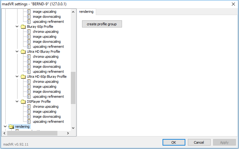Click the Cancel button
239x149 pixels.
click(x=199, y=142)
